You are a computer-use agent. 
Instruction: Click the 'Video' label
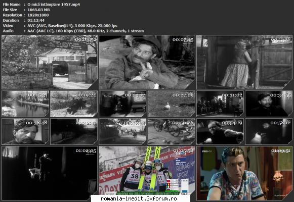click(8, 26)
